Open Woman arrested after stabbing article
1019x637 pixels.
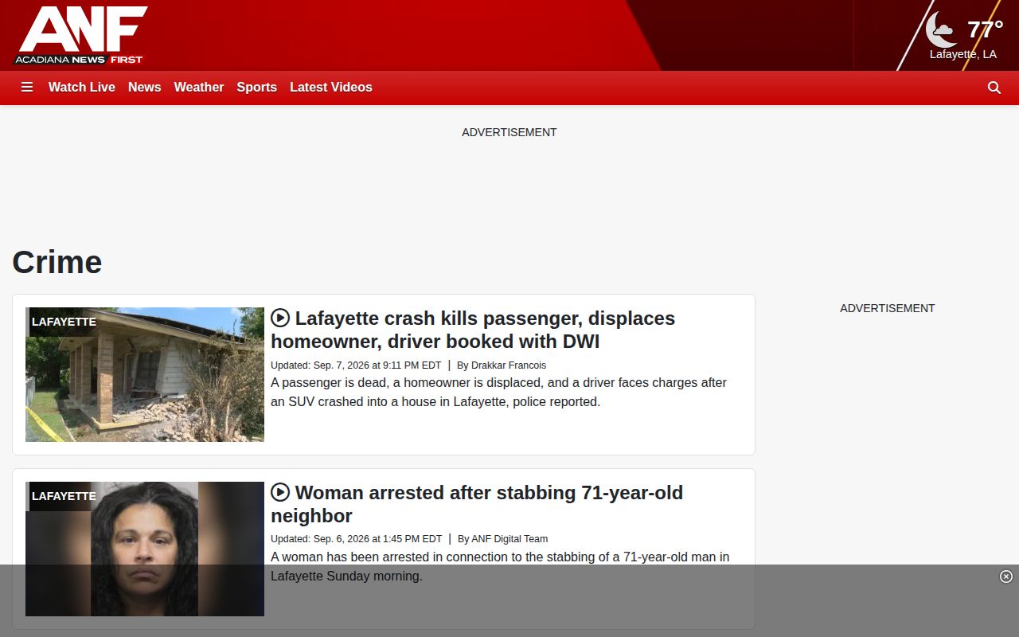point(477,504)
